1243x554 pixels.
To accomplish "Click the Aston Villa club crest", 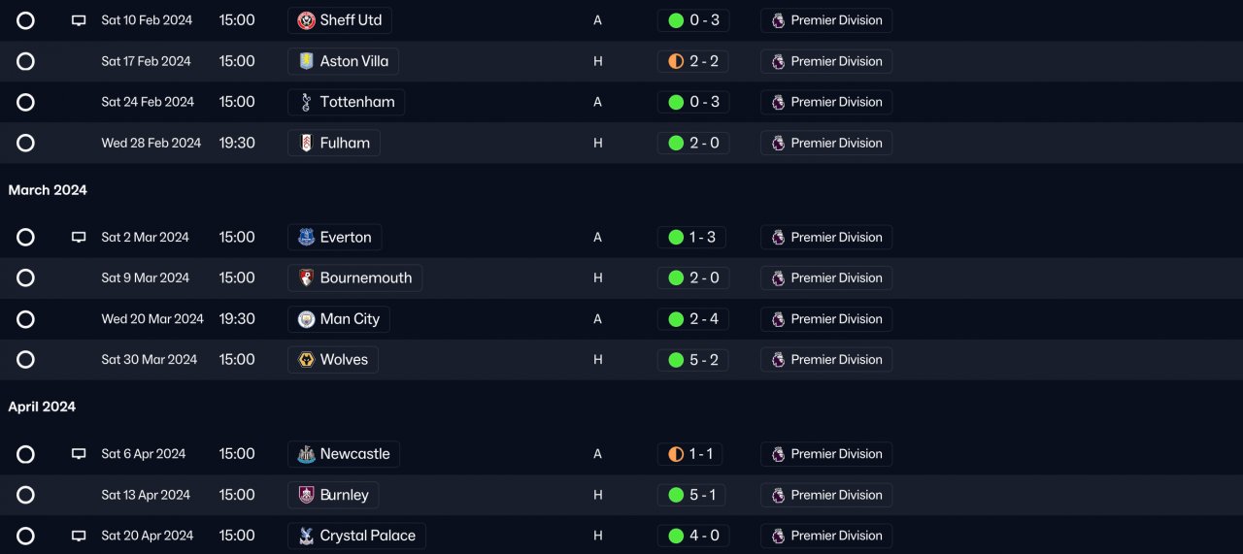I will (306, 61).
